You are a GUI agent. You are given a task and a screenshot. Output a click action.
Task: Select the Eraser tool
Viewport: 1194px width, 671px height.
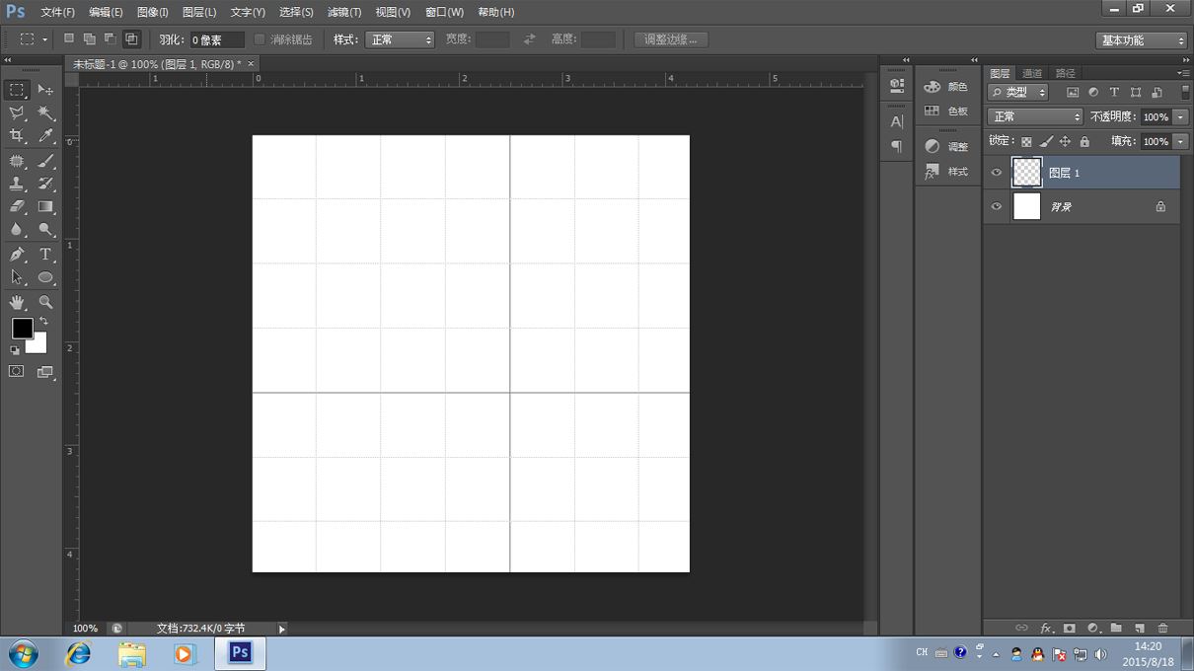[x=17, y=207]
